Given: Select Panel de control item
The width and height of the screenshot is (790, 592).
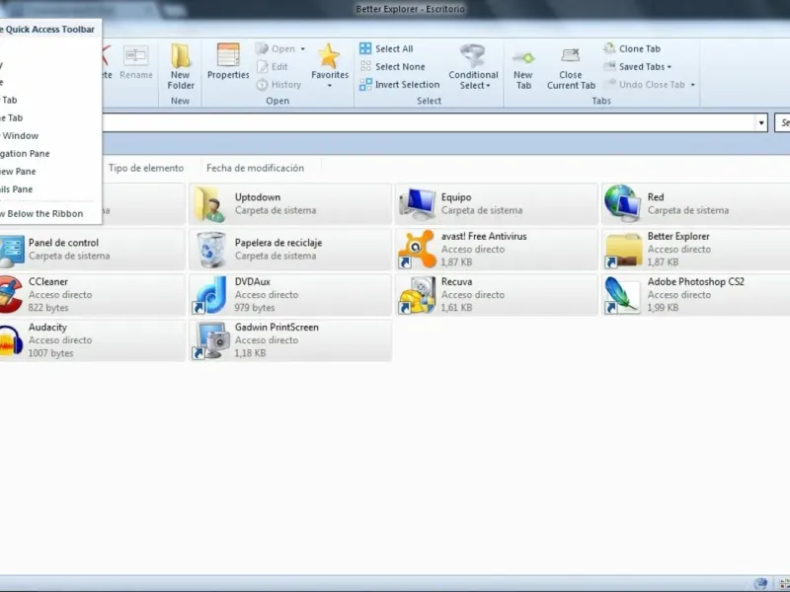Looking at the screenshot, I should (92, 250).
